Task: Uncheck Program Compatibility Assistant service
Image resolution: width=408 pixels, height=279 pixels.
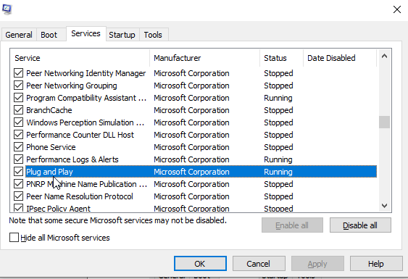Action: (18, 98)
